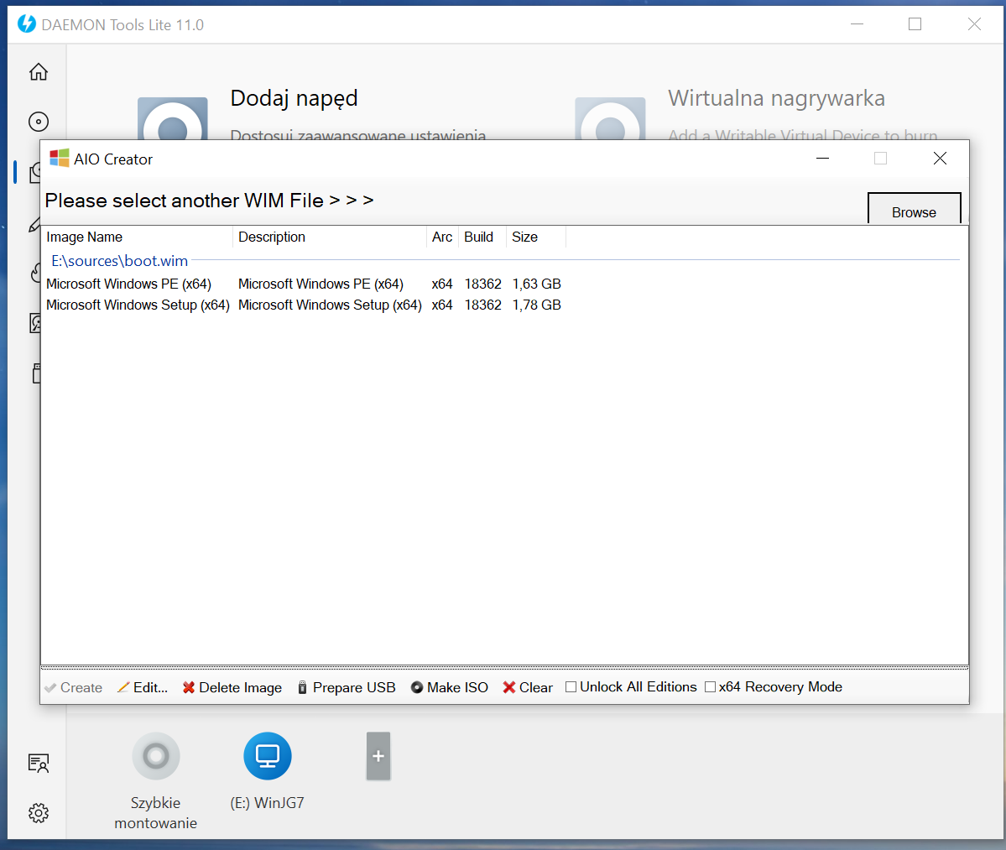Click Delete Image in the toolbar

click(232, 688)
